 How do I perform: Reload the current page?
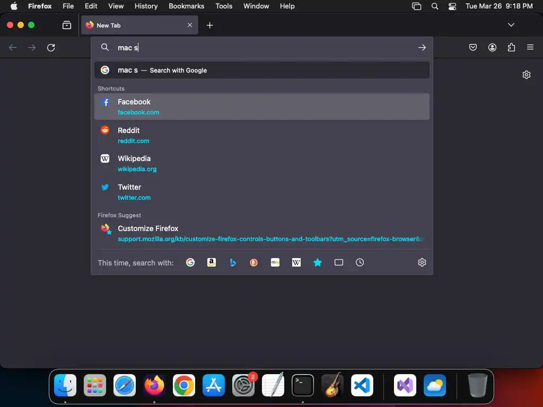coord(51,47)
